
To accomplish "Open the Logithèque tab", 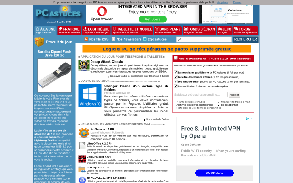I will 96,31.
